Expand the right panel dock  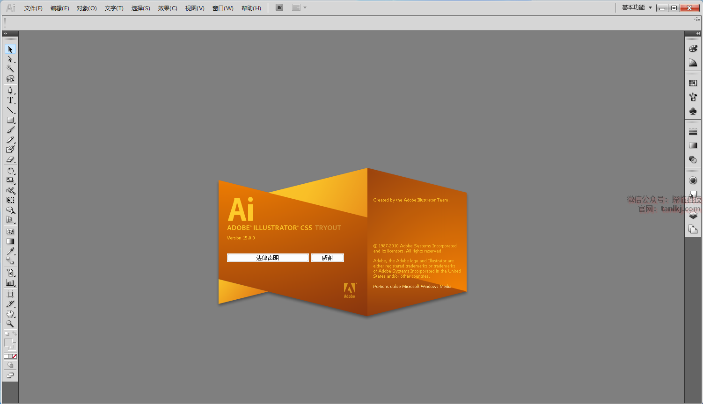pos(698,34)
